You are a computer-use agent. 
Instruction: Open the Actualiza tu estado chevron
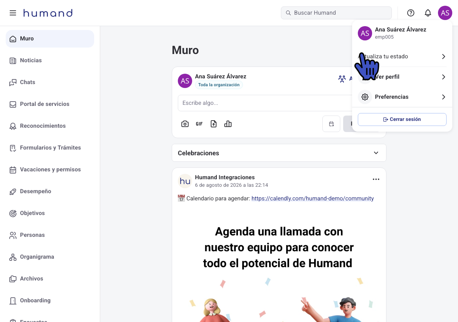point(444,57)
